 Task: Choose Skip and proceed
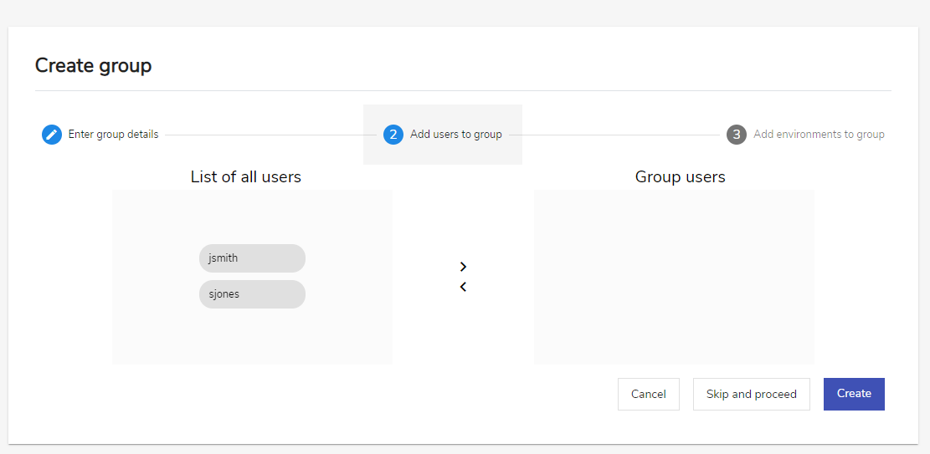[752, 394]
